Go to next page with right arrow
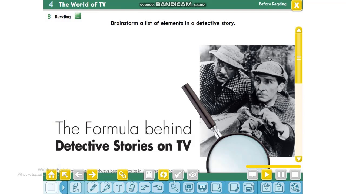This screenshot has width=346, height=194. pos(92,175)
